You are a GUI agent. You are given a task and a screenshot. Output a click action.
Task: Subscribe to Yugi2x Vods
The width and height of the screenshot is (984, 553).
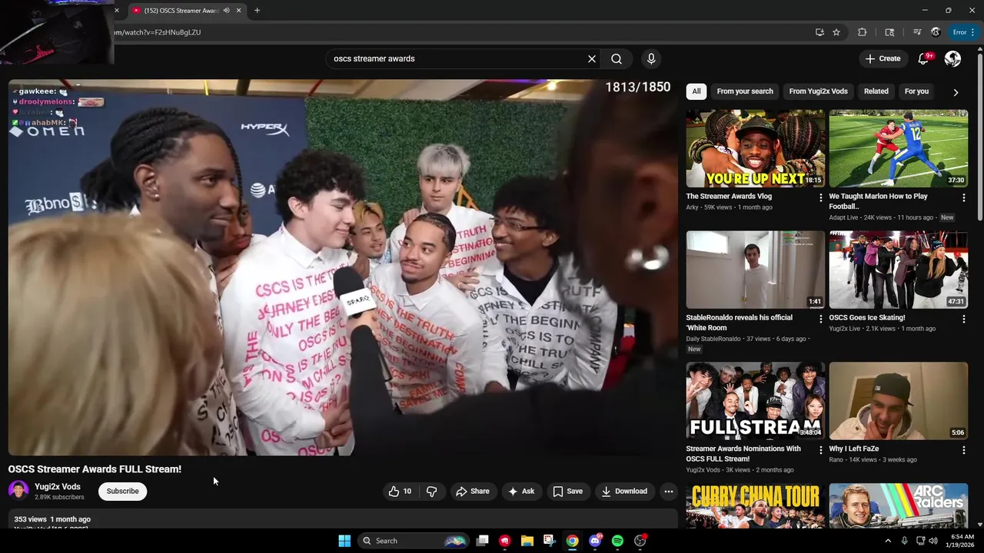point(123,492)
